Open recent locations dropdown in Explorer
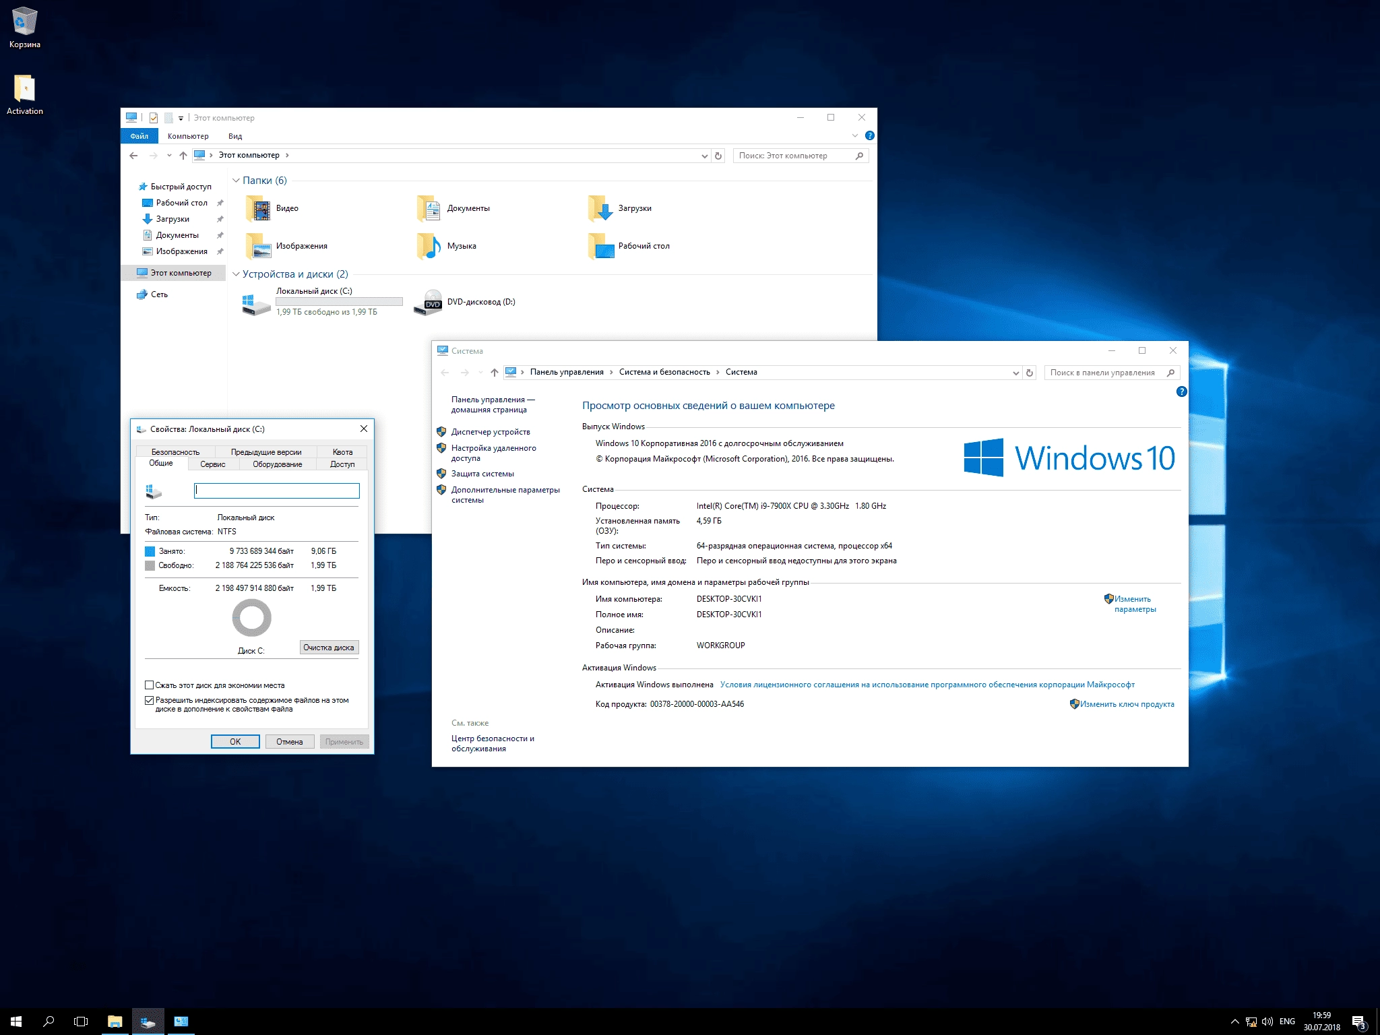Viewport: 1380px width, 1035px height. coord(168,156)
